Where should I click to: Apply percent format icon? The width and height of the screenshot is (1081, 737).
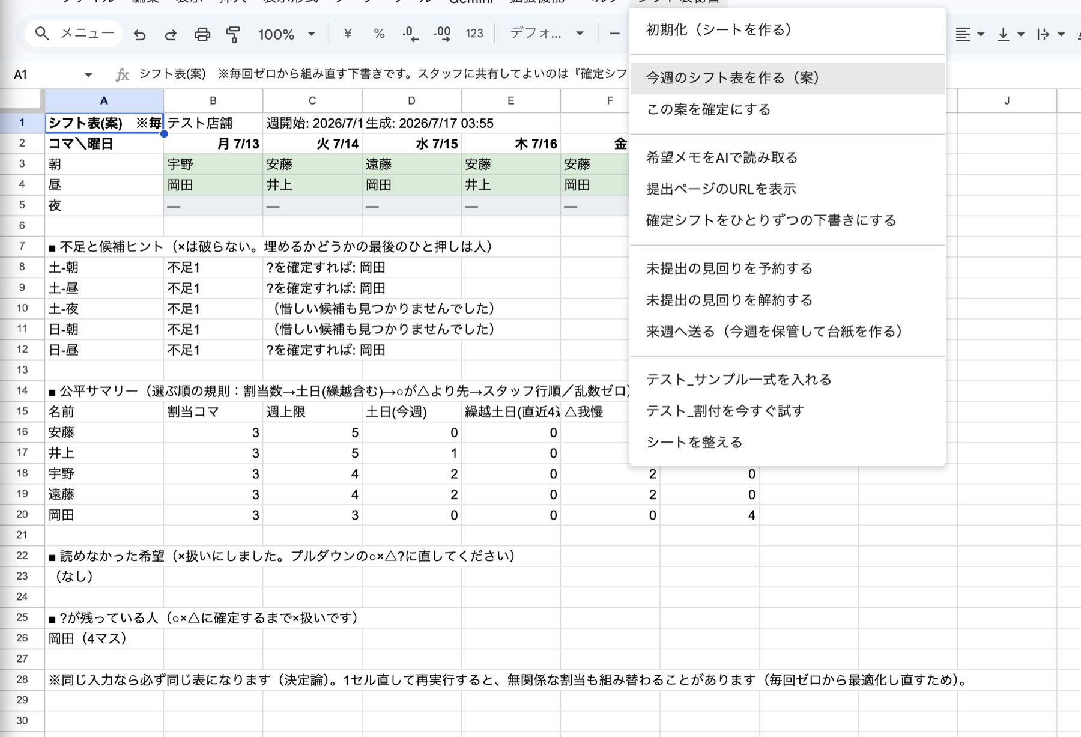pos(379,34)
